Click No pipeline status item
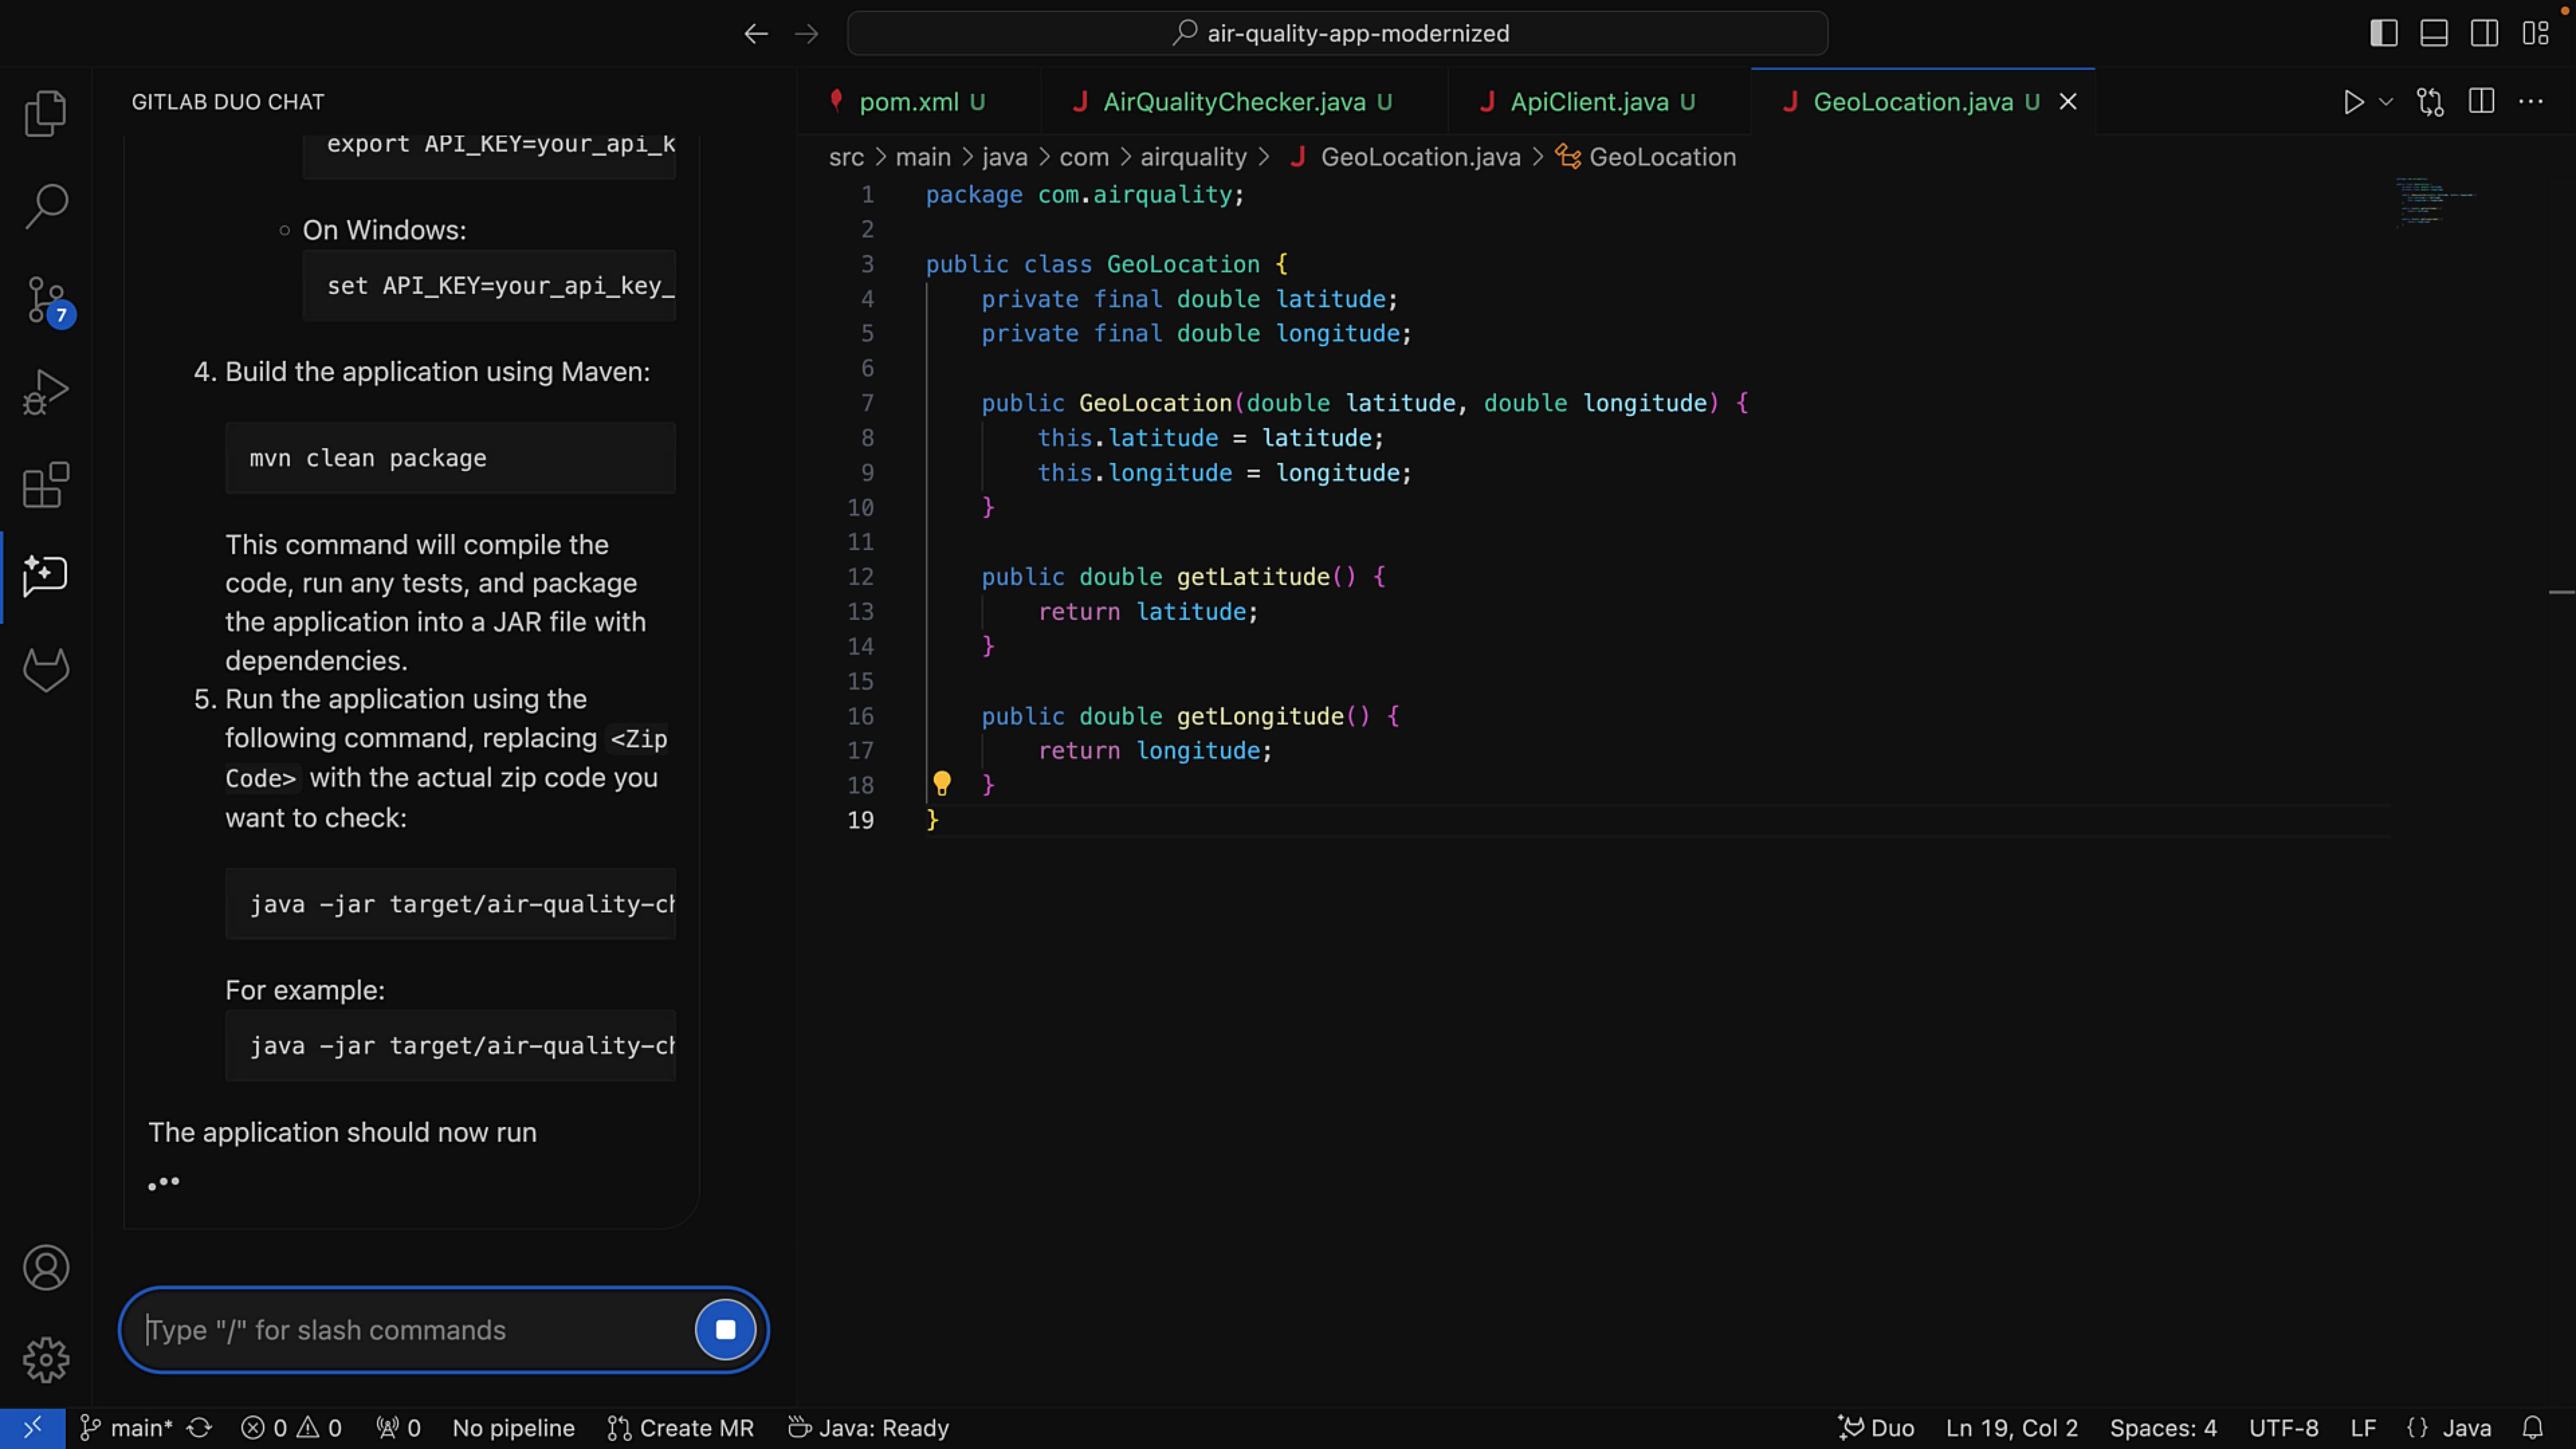Screen dimensions: 2576x1449 [x=513, y=1428]
